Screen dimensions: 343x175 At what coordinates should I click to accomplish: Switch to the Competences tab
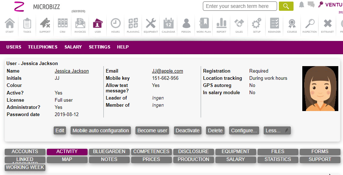(151, 152)
